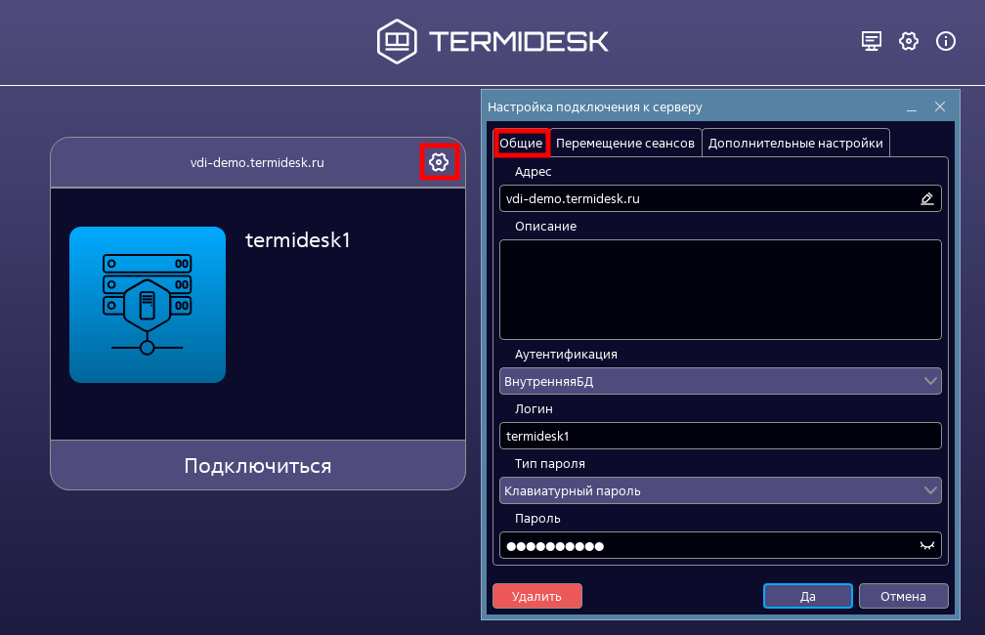Open the Дополнительные настройки tab
985x635 pixels.
795,143
